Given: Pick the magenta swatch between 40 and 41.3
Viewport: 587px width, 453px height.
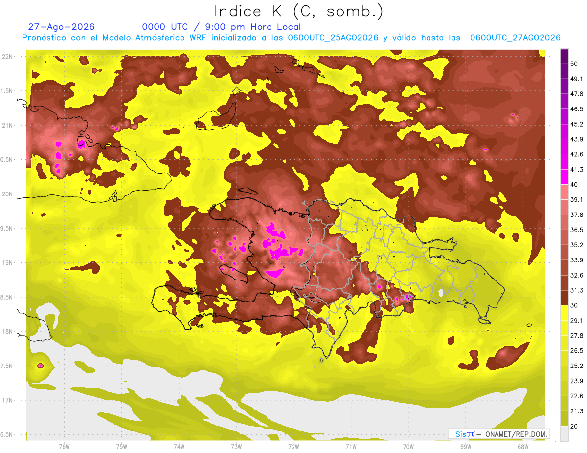Looking at the screenshot, I should coord(564,177).
